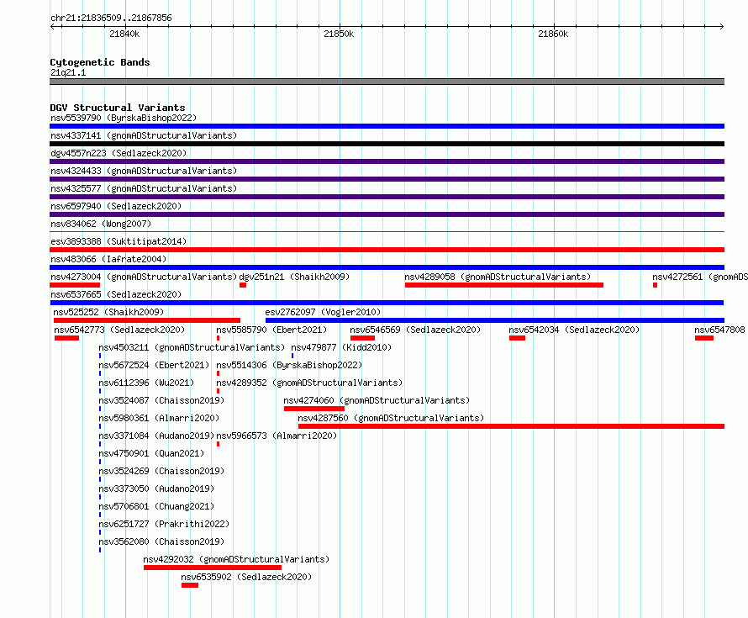
Task: Click nsv5585790 (Ebert2021) label
Action: tap(271, 330)
